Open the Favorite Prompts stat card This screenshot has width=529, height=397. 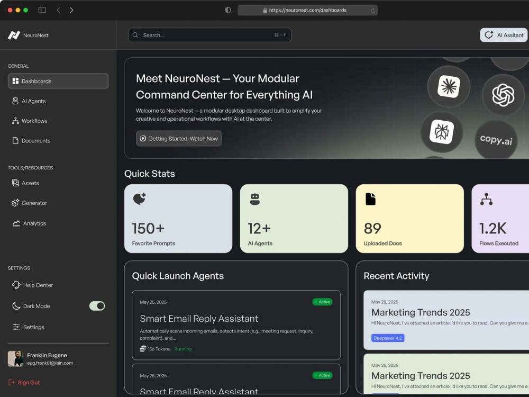click(x=178, y=219)
